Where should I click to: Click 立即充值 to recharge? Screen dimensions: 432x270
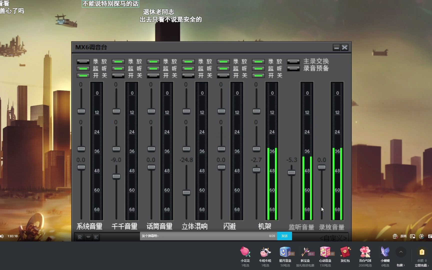click(x=421, y=265)
